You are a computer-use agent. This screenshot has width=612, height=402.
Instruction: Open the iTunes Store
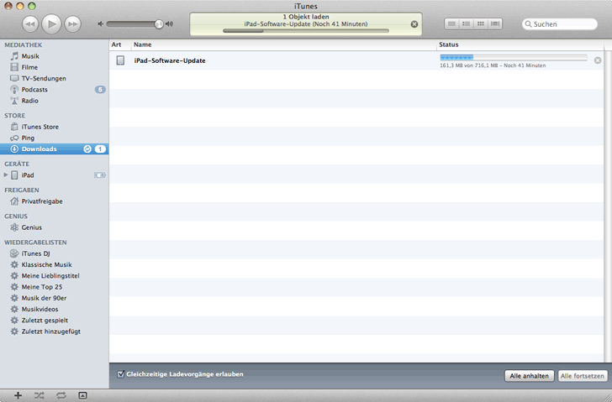(40, 127)
